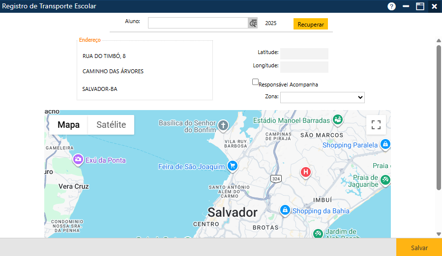The height and width of the screenshot is (256, 442).
Task: Focus the Aluno input field
Action: point(198,23)
